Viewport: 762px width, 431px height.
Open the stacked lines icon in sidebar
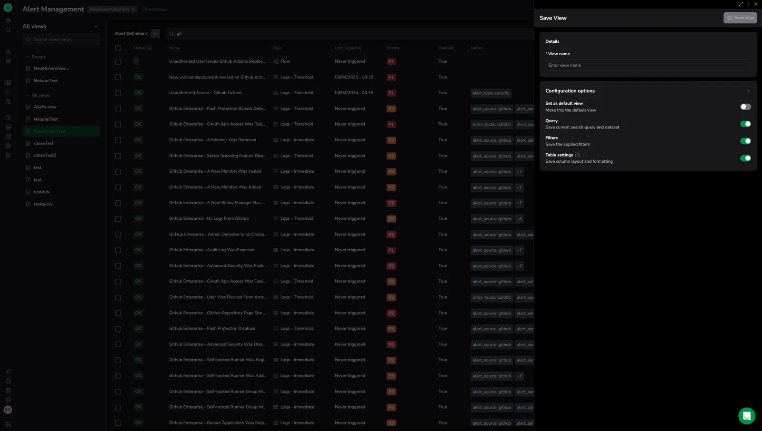tap(8, 61)
